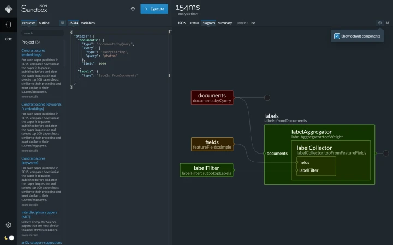Toggle the dark/light theme switch
Screen dimensions: 393x245
point(9,238)
